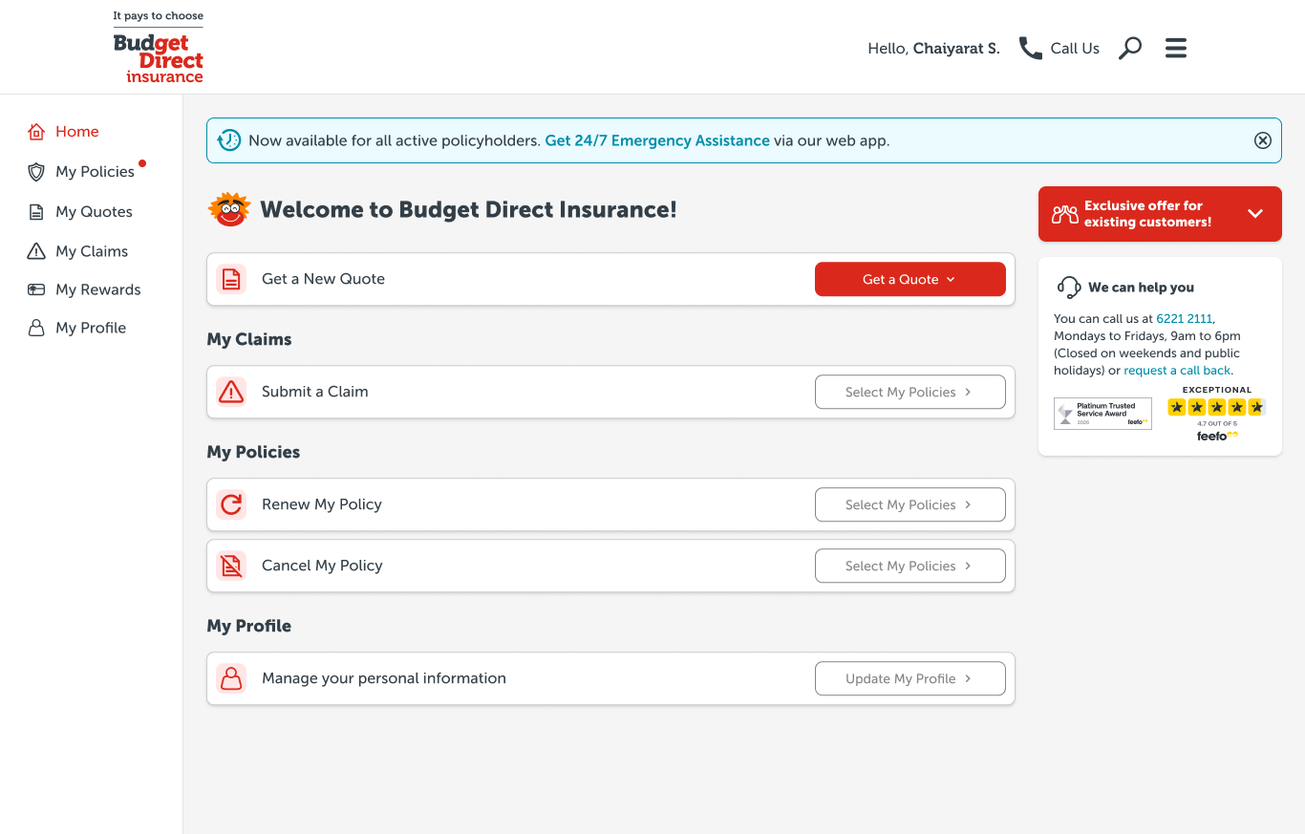Open search with the magnifier icon

click(x=1130, y=48)
